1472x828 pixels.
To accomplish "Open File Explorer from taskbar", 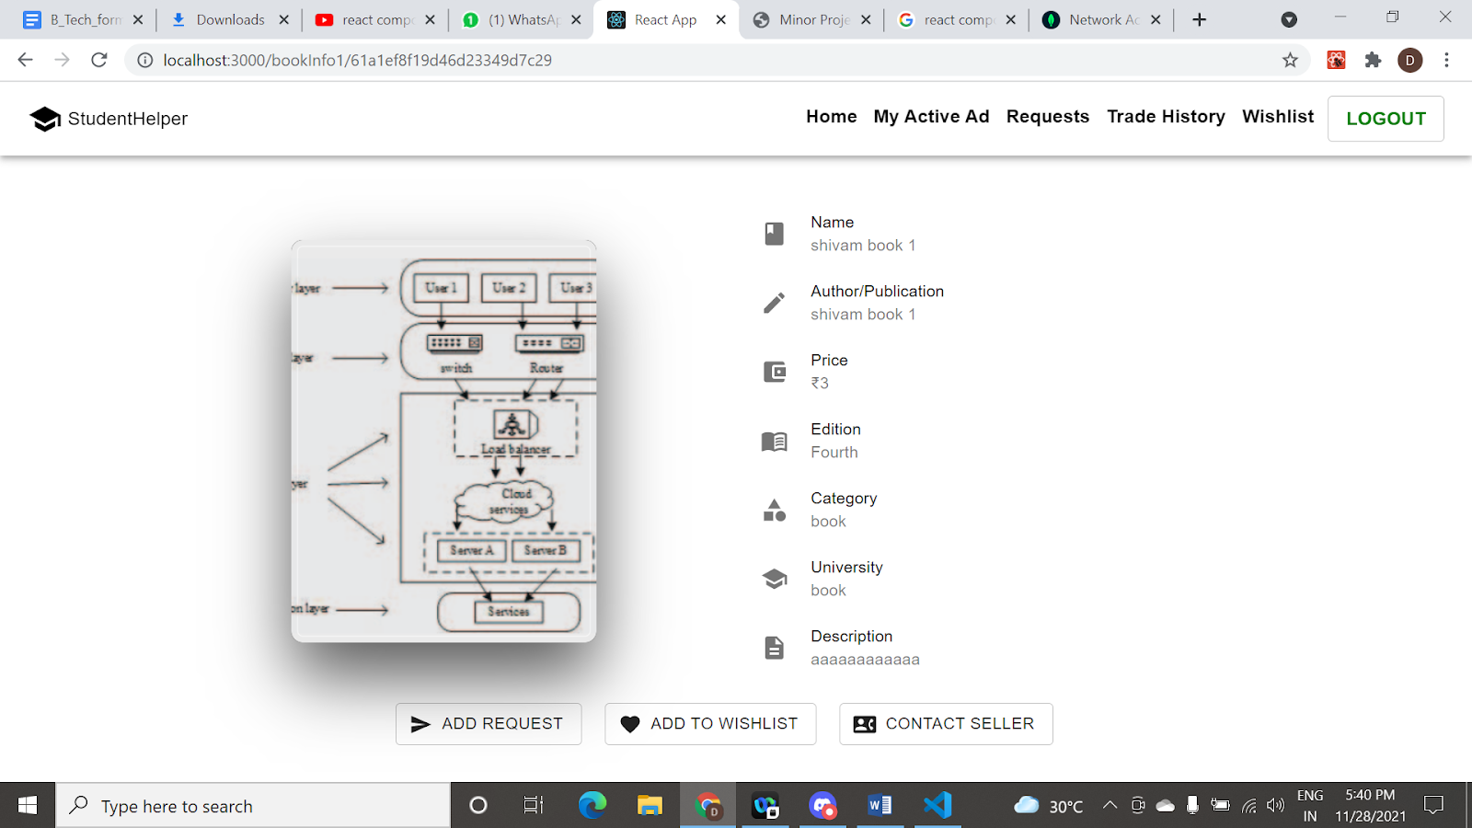I will click(650, 805).
